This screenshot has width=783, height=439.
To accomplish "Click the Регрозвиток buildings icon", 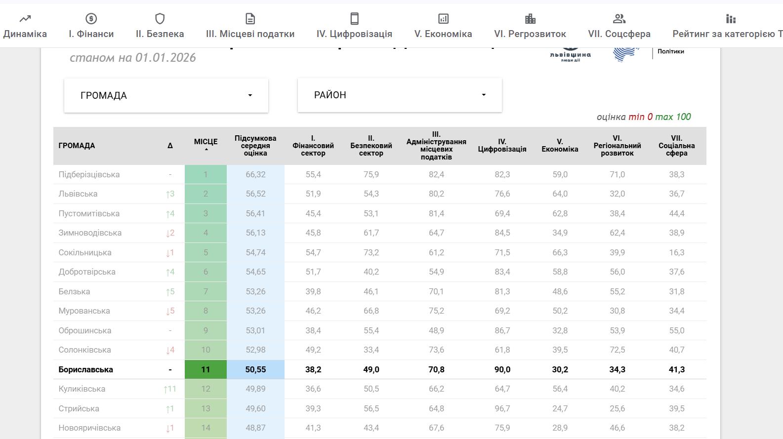I will (x=530, y=19).
